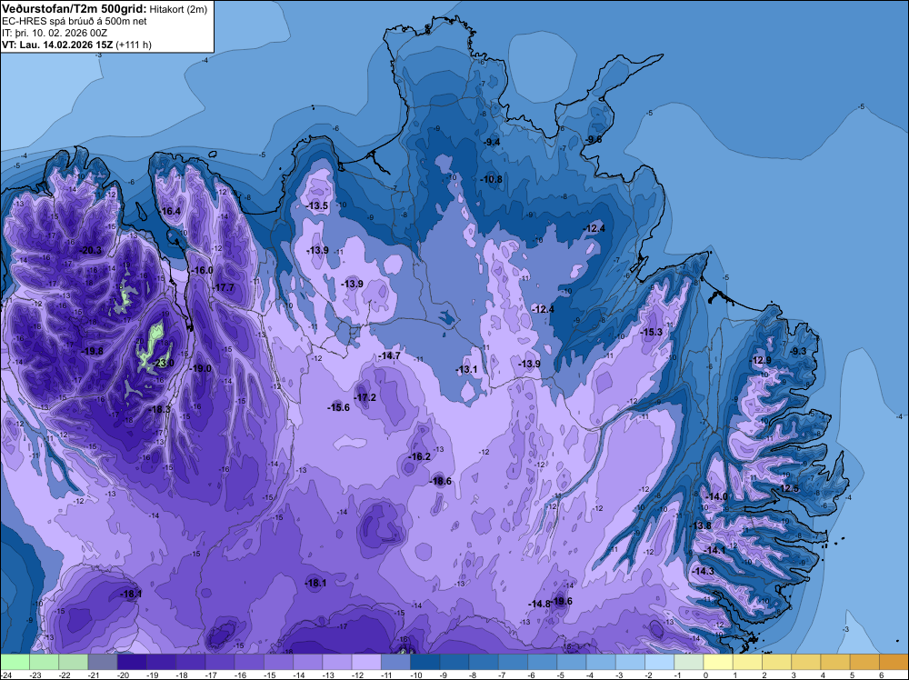The width and height of the screenshot is (909, 680).
Task: Click the -13.5 temperature label
Action: click(x=317, y=206)
